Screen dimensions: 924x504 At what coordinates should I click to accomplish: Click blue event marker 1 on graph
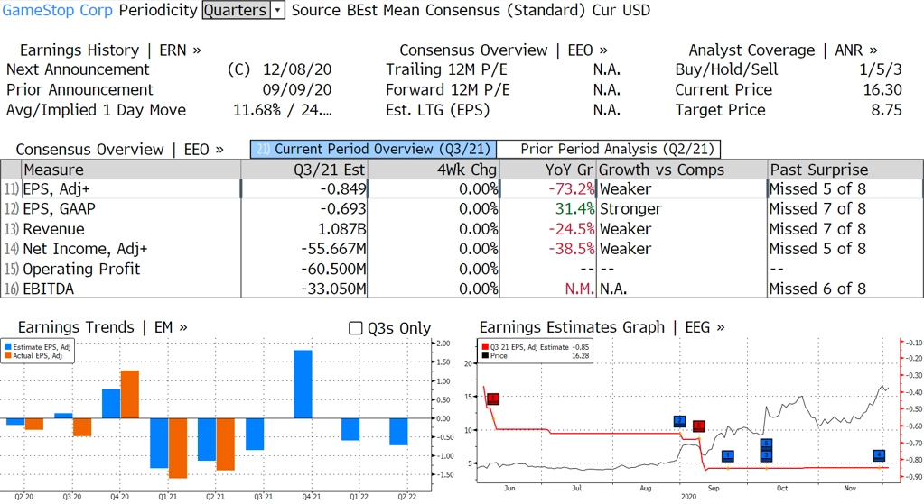728,456
